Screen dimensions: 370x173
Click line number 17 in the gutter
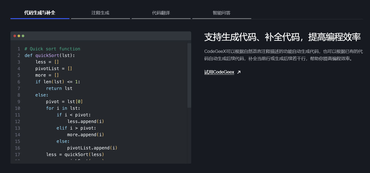[x=17, y=155]
